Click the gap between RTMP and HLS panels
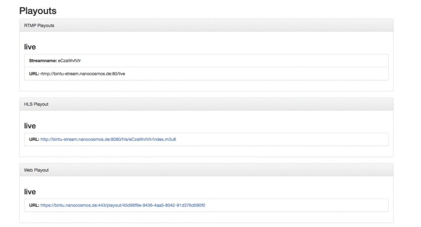Viewport: 421px width, 227px height. (206, 94)
